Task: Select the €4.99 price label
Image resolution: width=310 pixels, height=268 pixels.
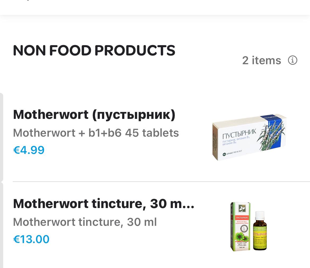Action: tap(29, 150)
